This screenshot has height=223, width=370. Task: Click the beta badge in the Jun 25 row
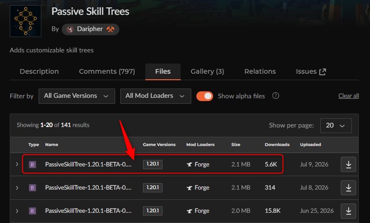click(x=32, y=211)
